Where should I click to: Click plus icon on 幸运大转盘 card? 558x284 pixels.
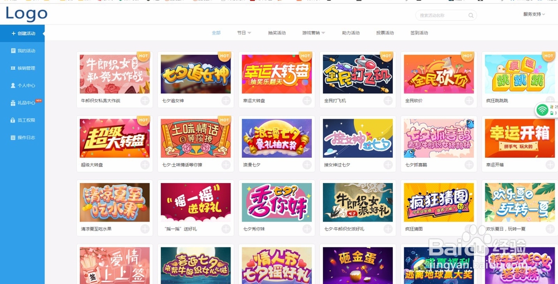307,101
